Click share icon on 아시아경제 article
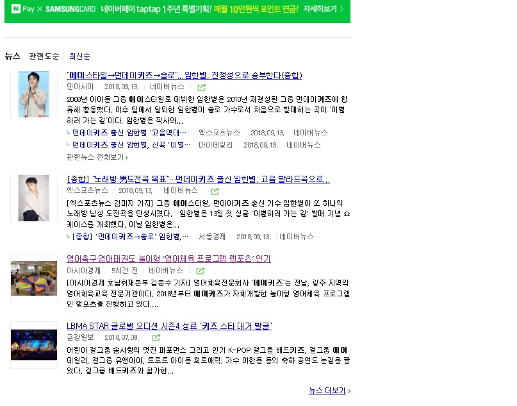The image size is (517, 406). point(201,271)
